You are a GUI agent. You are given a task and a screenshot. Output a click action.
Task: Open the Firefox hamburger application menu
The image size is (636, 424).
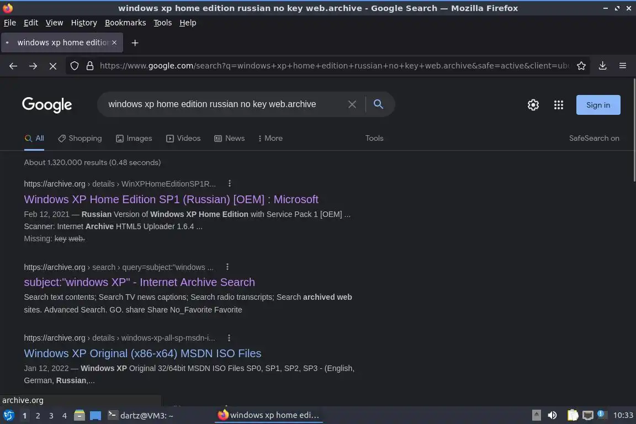(623, 66)
